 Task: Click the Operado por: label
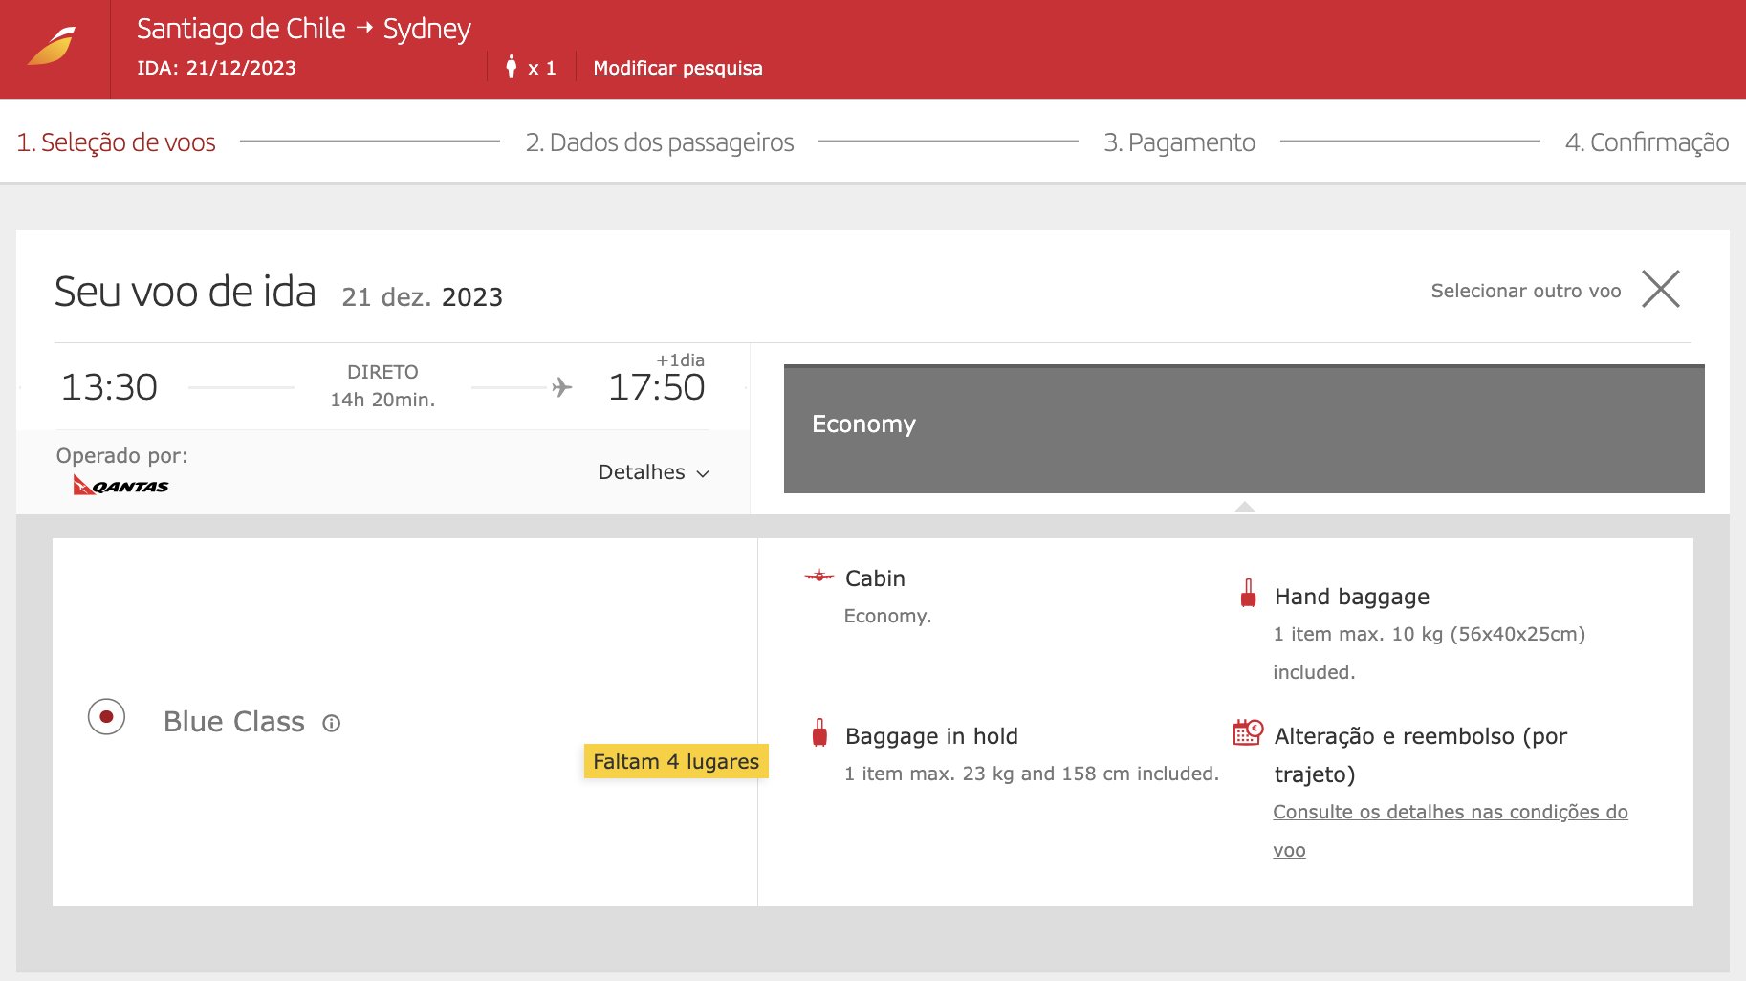tap(122, 456)
